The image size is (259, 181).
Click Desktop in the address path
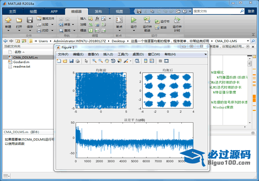[118, 41]
